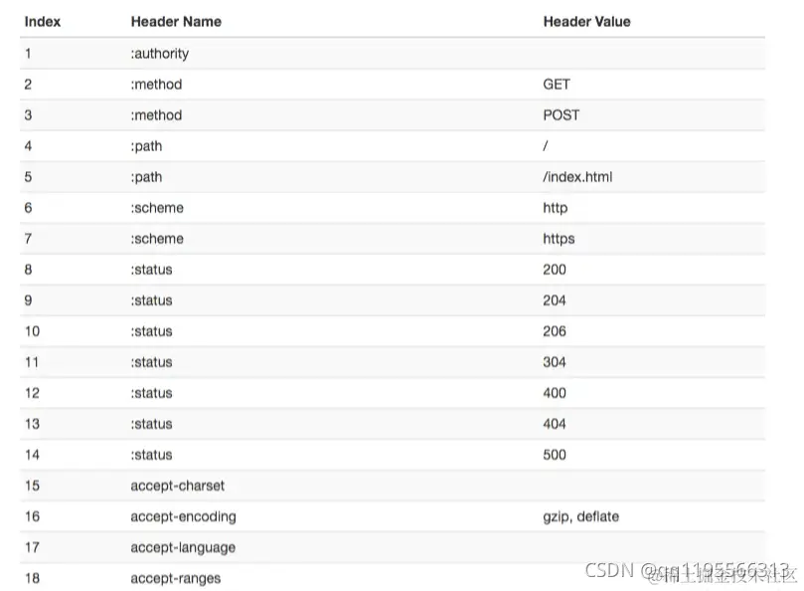Click the https scheme value
This screenshot has width=804, height=591.
(559, 239)
